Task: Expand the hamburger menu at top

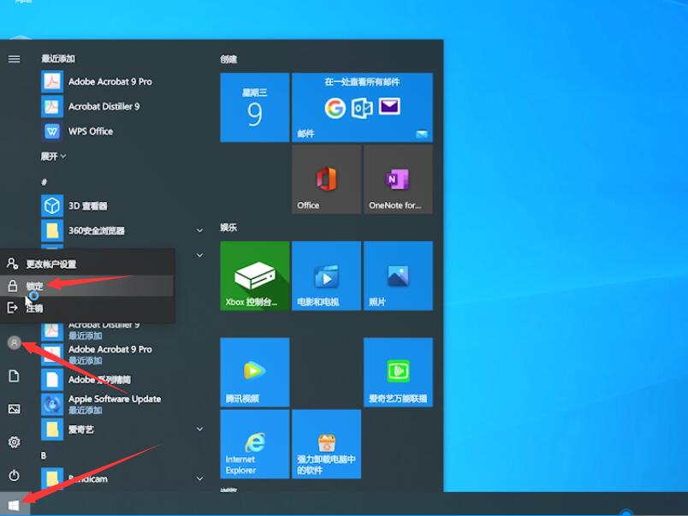Action: pos(14,59)
